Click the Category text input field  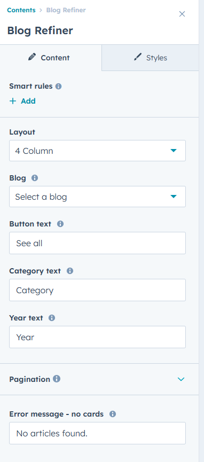point(98,290)
